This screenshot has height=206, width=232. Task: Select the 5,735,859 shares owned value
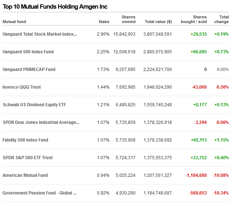(x=125, y=122)
